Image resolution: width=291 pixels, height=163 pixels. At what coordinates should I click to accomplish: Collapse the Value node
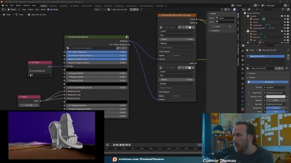20,97
